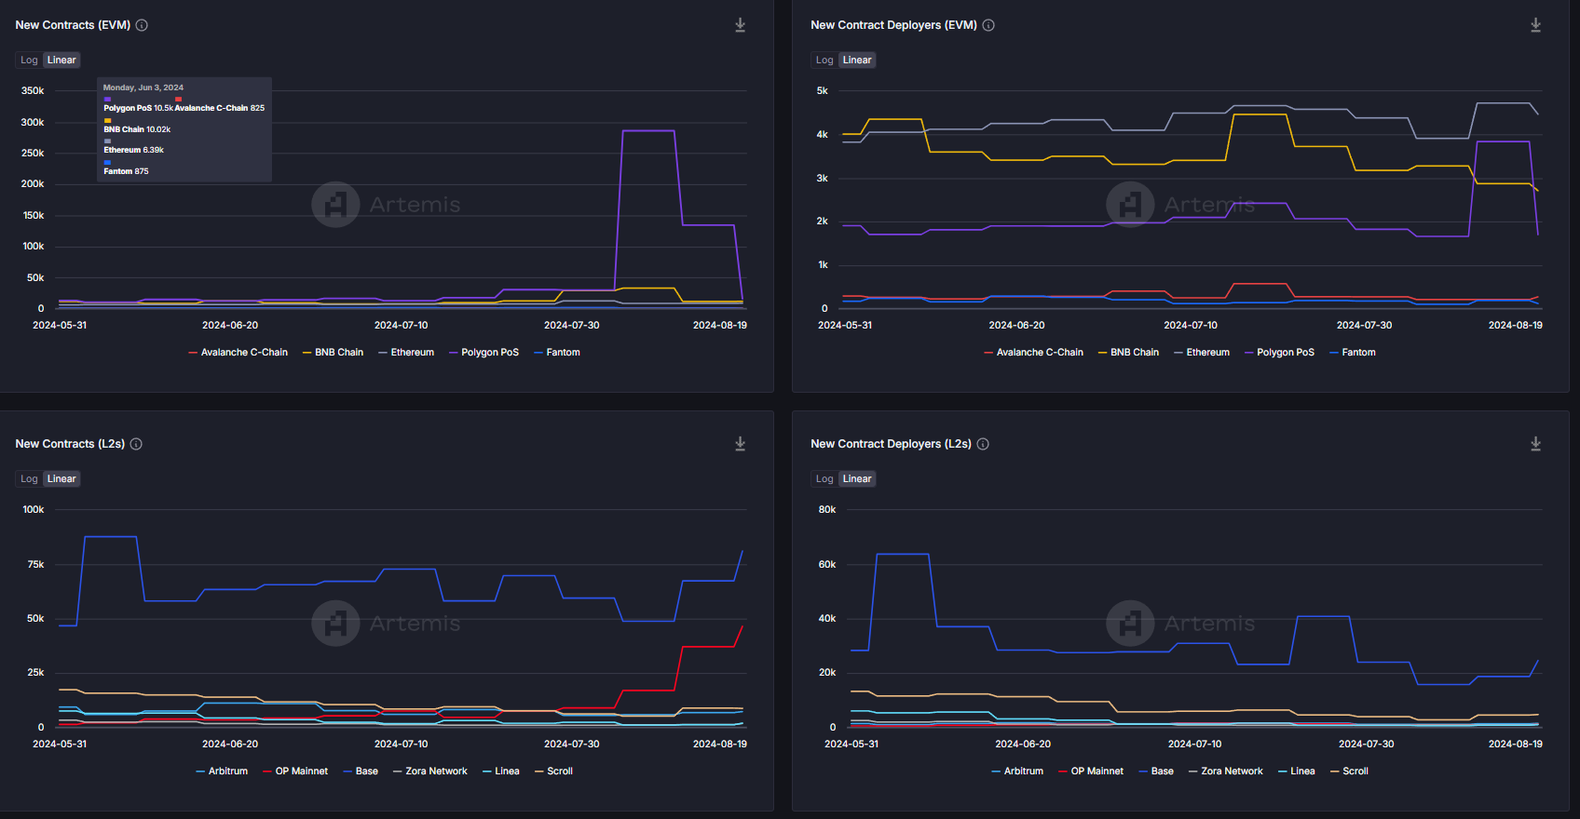
Task: Click Base line peak in Deployers (L2s) chart
Action: click(903, 555)
